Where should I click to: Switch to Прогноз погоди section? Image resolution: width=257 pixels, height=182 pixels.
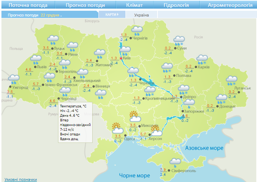(x=85, y=5)
